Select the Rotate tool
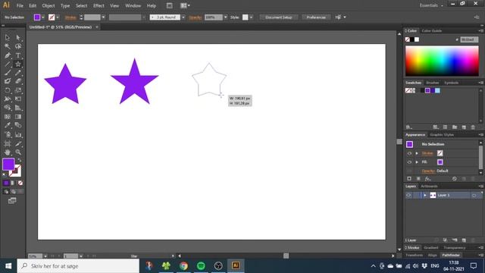485x273 pixels. click(8, 90)
